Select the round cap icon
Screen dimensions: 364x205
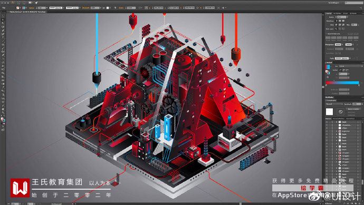click(x=340, y=21)
